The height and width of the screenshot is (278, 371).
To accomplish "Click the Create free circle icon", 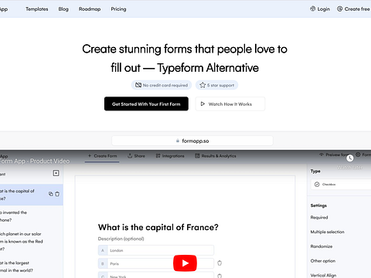I will [x=340, y=8].
